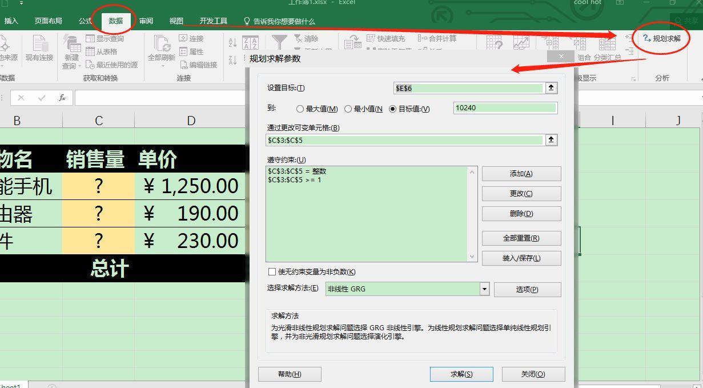Open the 非线性 GRG solving method dropdown
This screenshot has height=388, width=703.
point(485,289)
